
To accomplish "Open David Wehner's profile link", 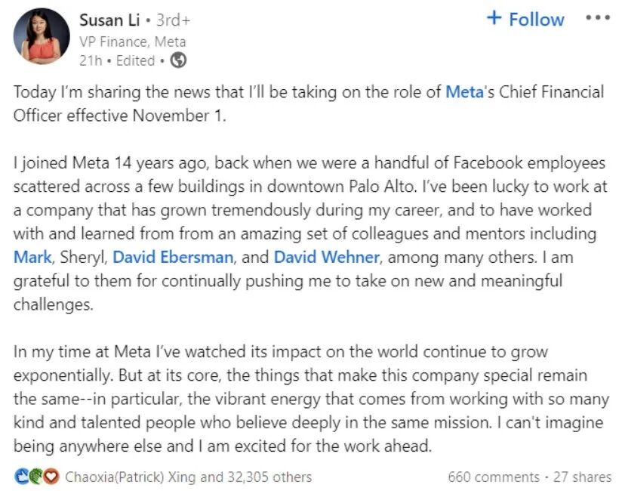I will [x=327, y=258].
